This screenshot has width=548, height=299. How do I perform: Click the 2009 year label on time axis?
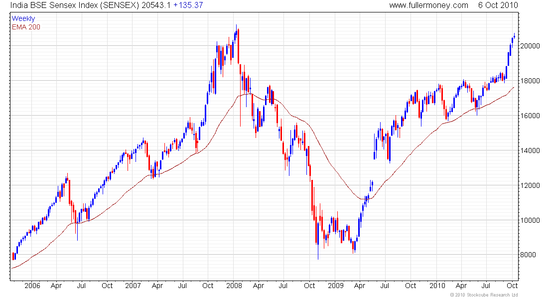point(335,286)
